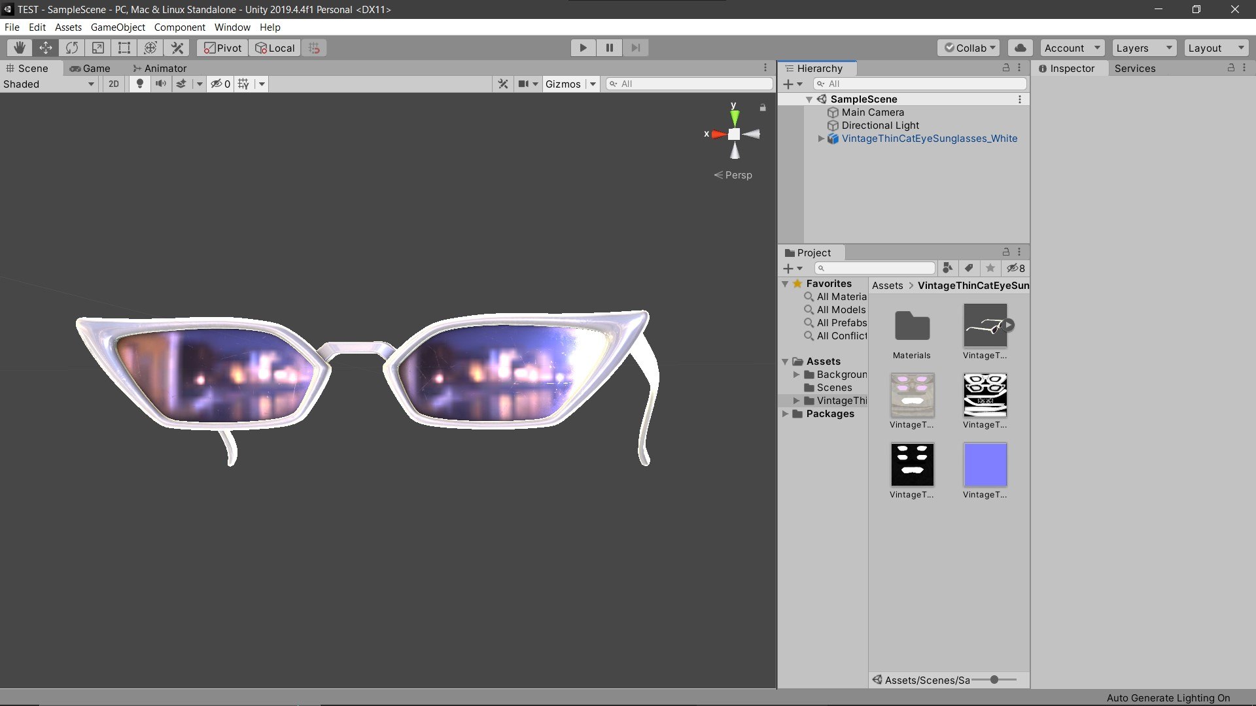The height and width of the screenshot is (706, 1256).
Task: Switch to the Game tab
Action: click(x=90, y=68)
